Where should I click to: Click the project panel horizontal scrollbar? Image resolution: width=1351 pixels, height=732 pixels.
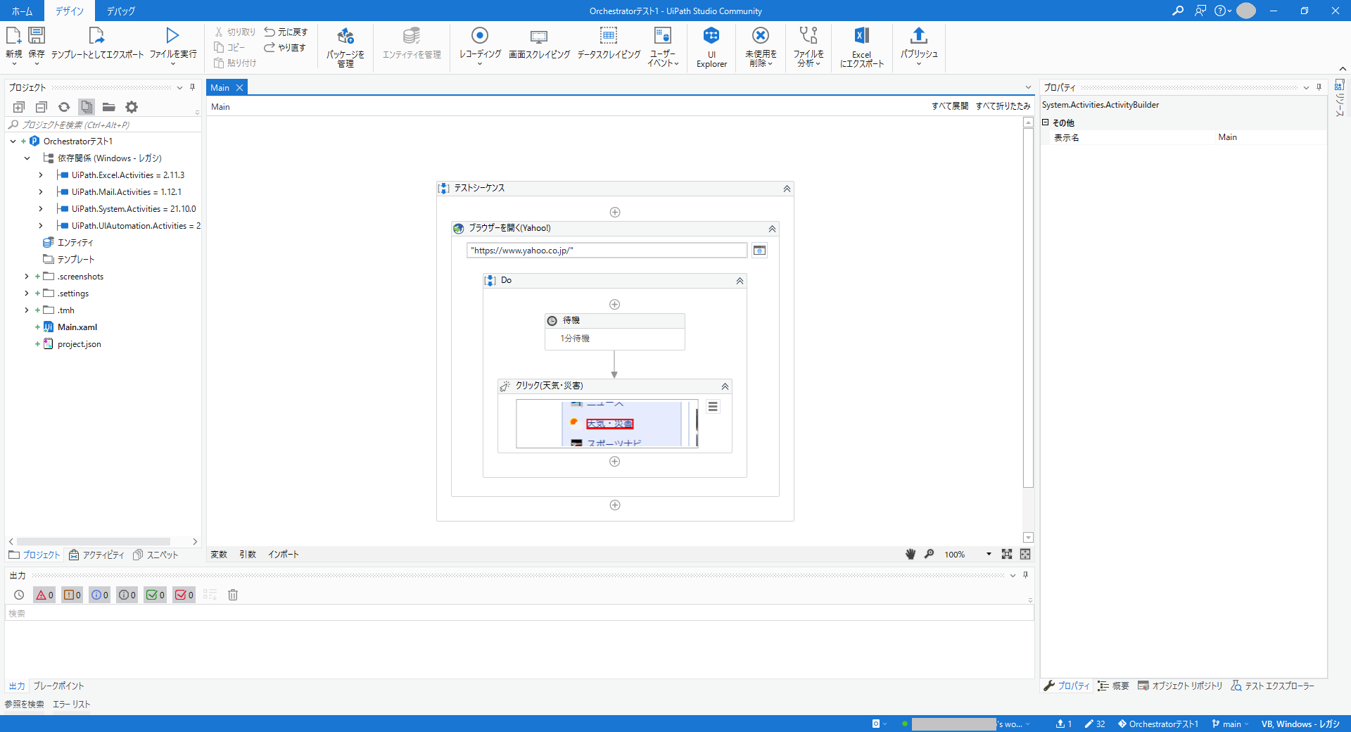point(94,541)
